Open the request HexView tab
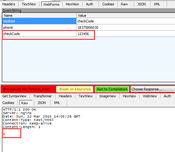This screenshot has height=152, width=175. (72, 4)
